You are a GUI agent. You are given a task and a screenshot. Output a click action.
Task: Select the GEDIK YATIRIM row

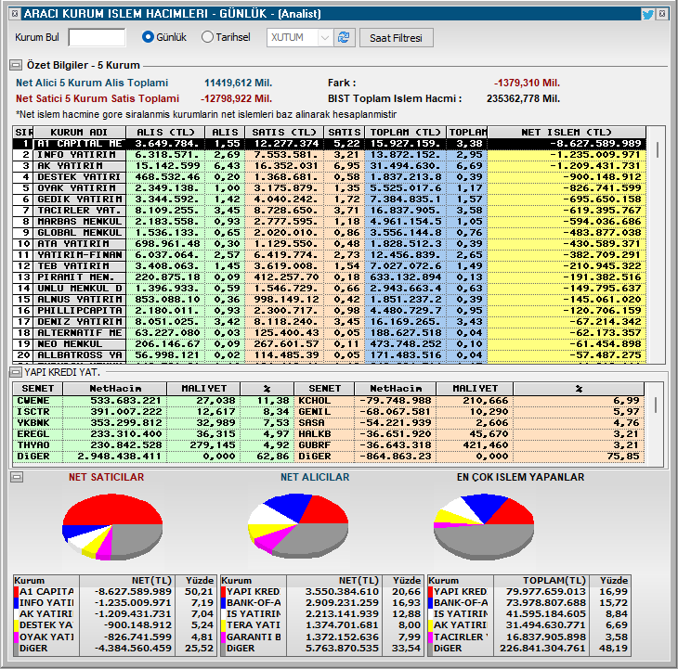[x=330, y=199]
